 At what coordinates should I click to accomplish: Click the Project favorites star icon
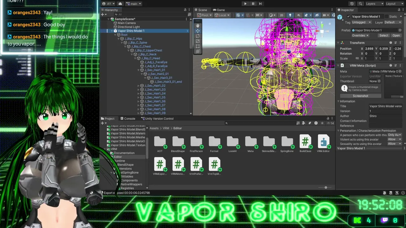point(322,123)
